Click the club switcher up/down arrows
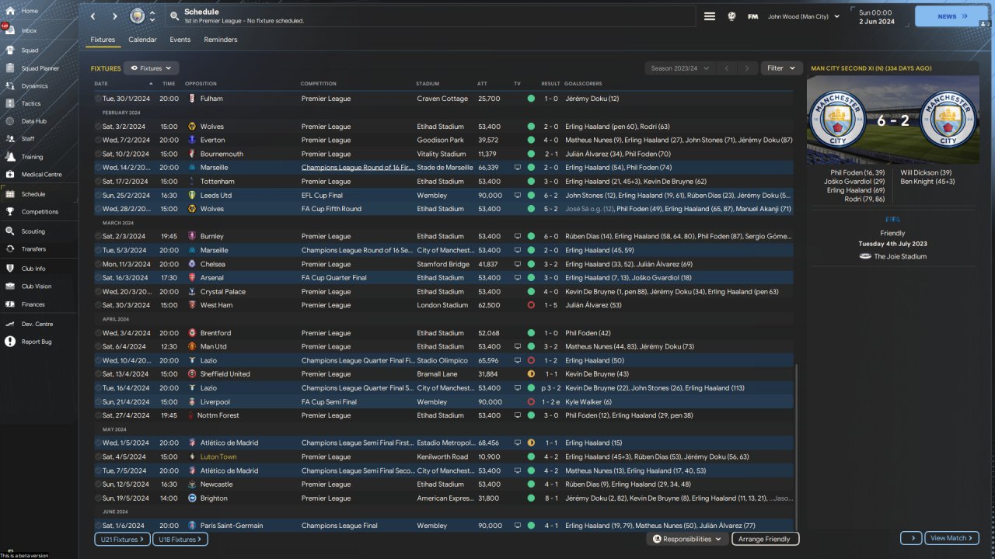 tap(152, 16)
